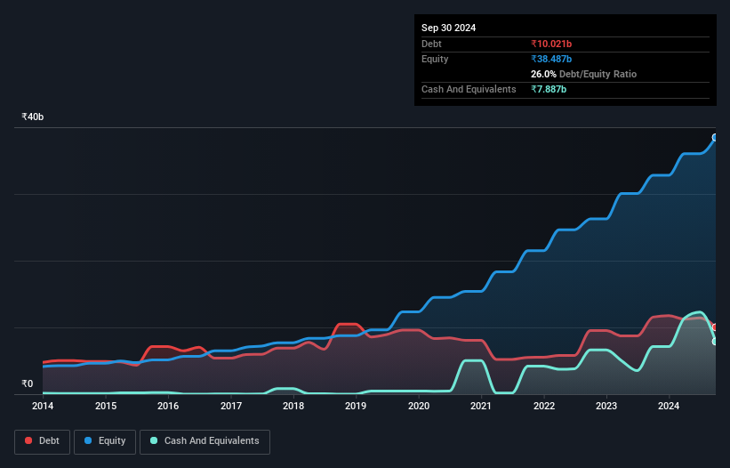Image resolution: width=730 pixels, height=468 pixels.
Task: Click the 2018 x-axis label
Action: click(x=293, y=406)
